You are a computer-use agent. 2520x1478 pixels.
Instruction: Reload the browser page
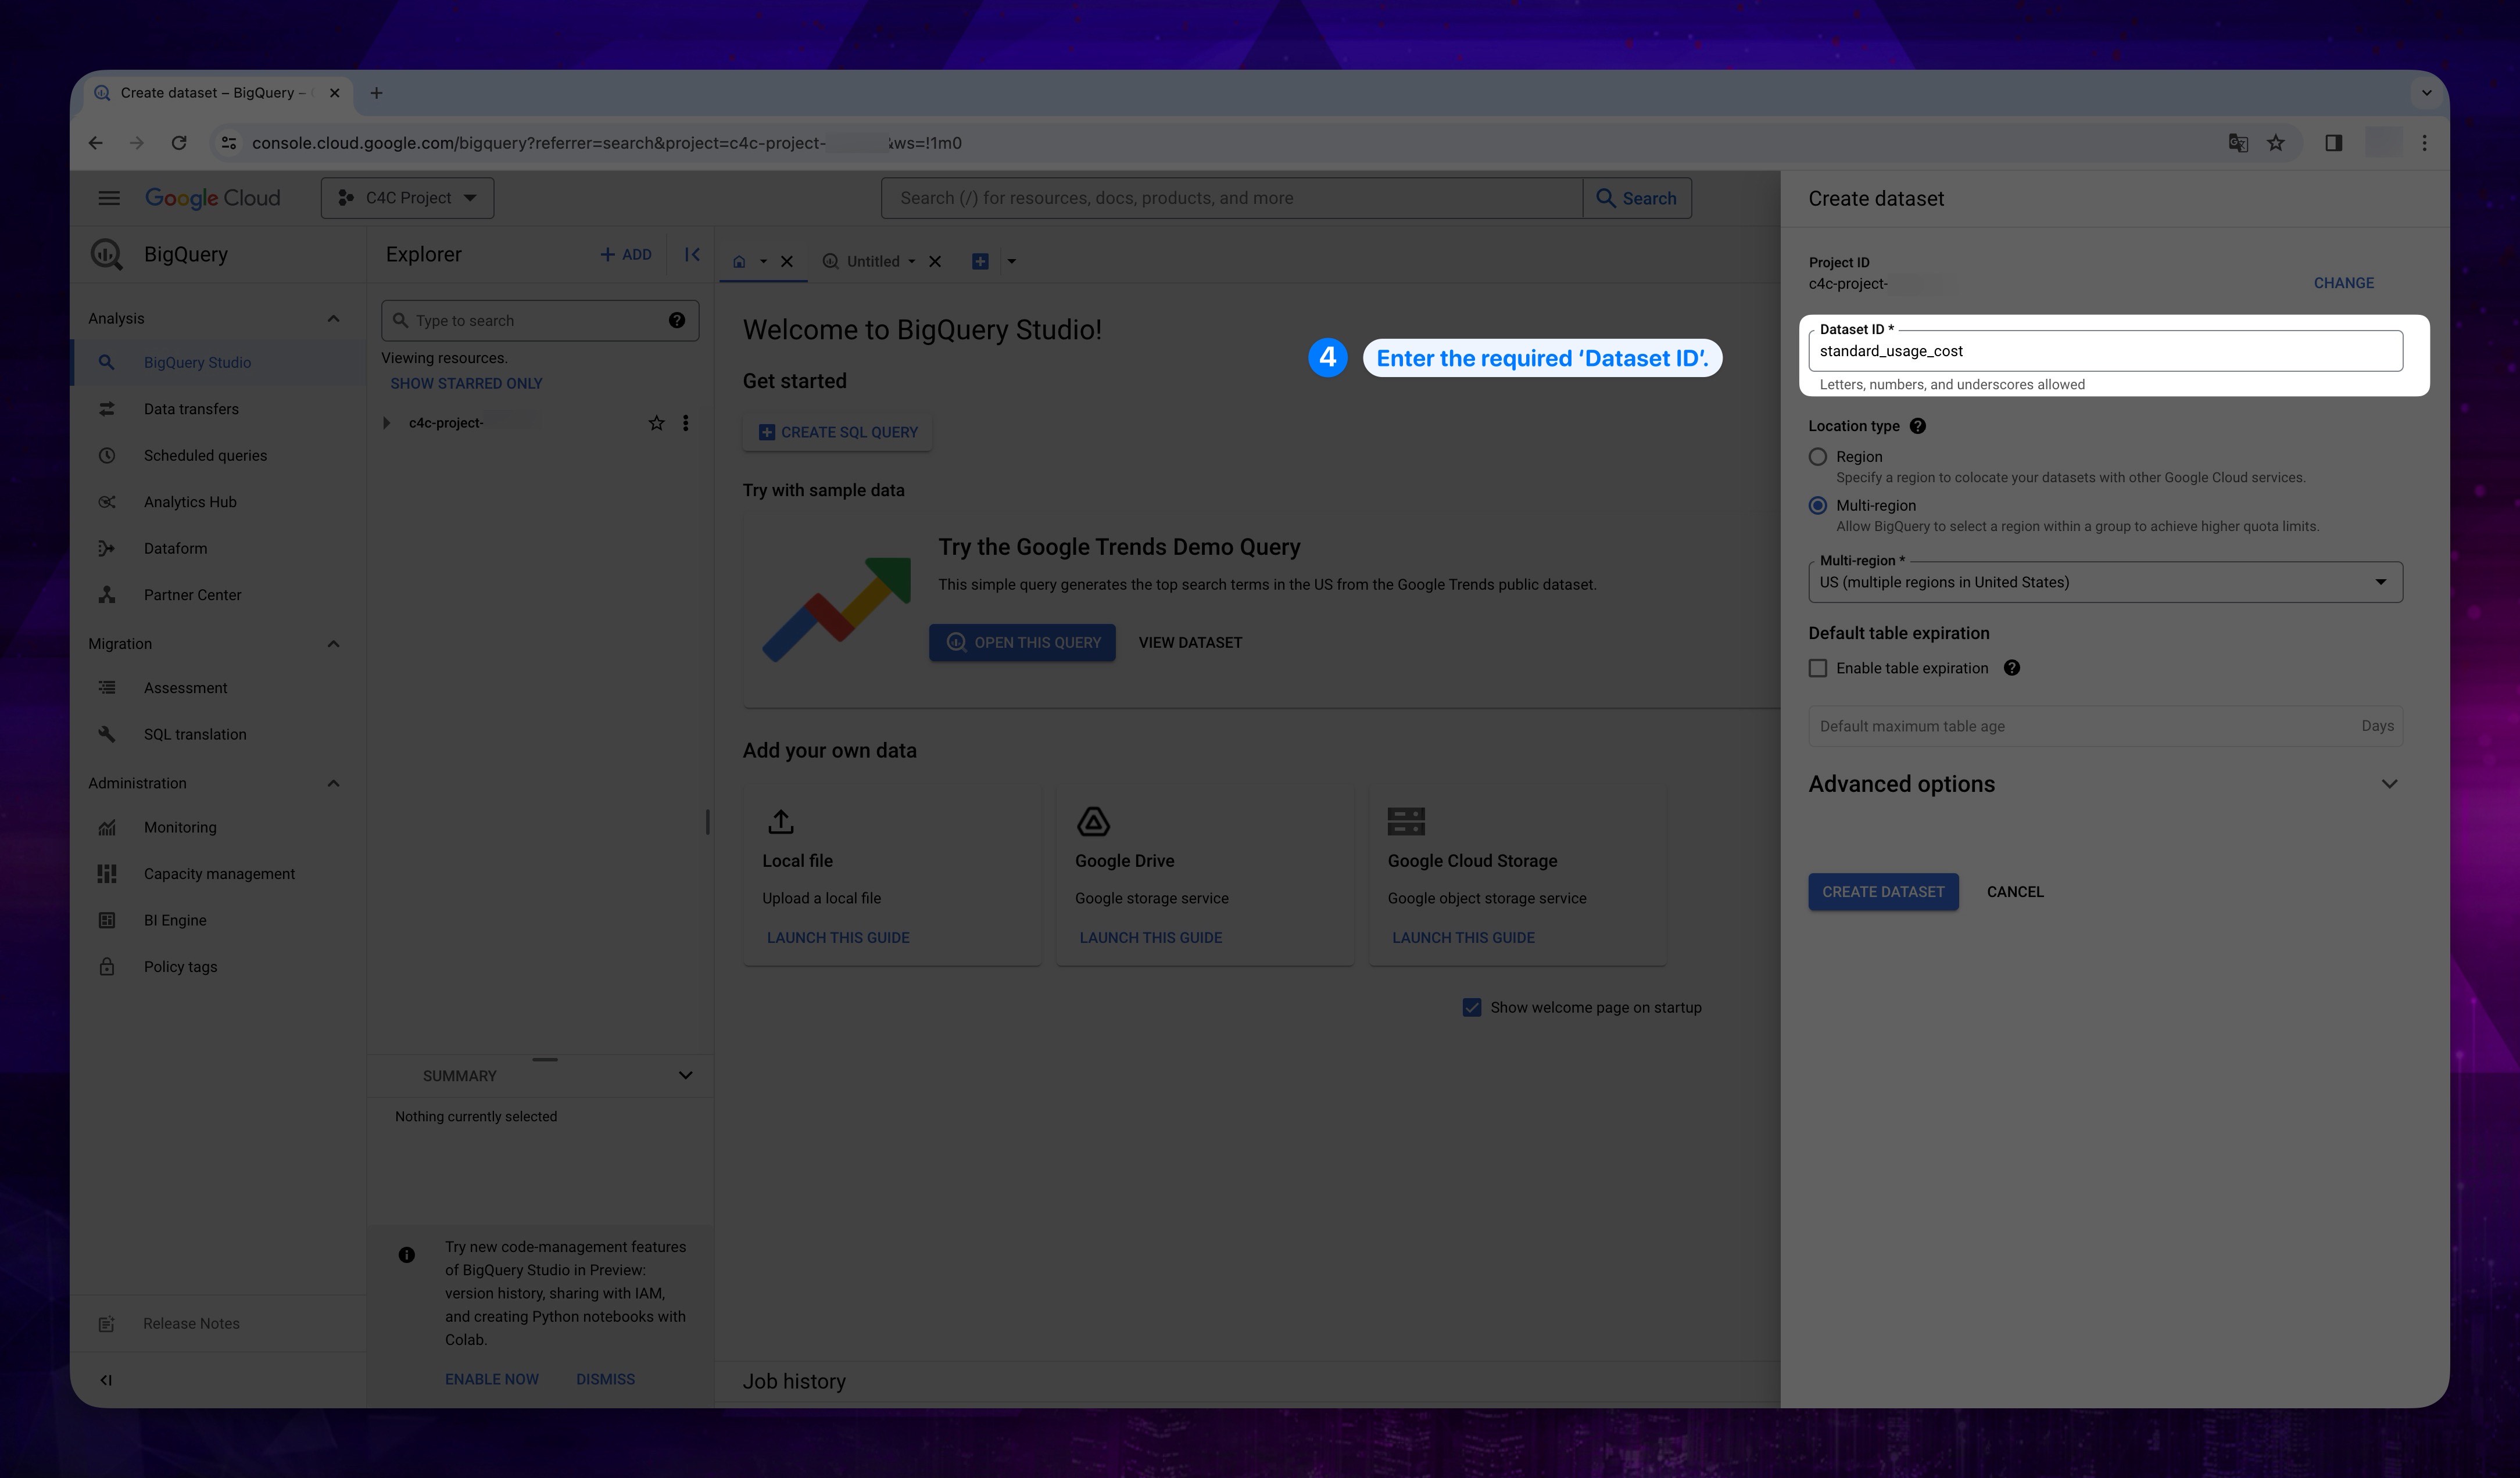pos(179,143)
